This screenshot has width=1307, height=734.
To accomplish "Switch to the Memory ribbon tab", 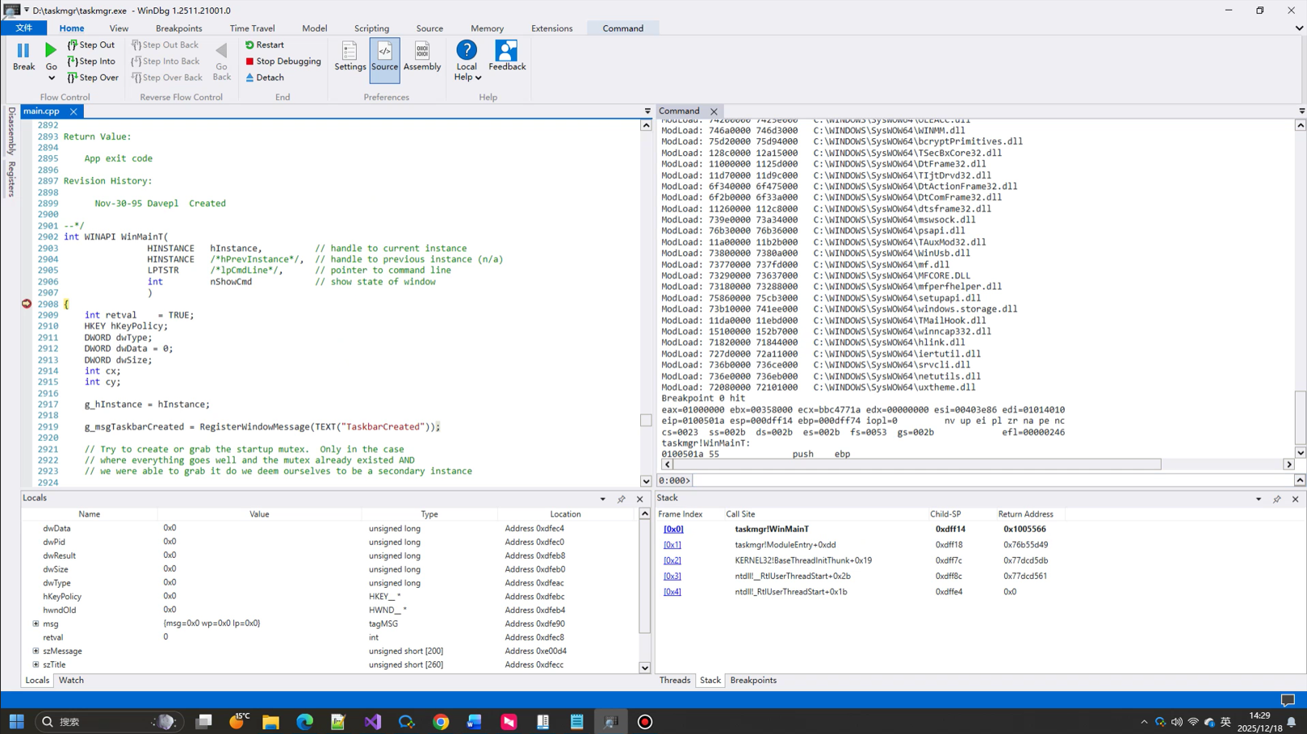I will pyautogui.click(x=487, y=27).
